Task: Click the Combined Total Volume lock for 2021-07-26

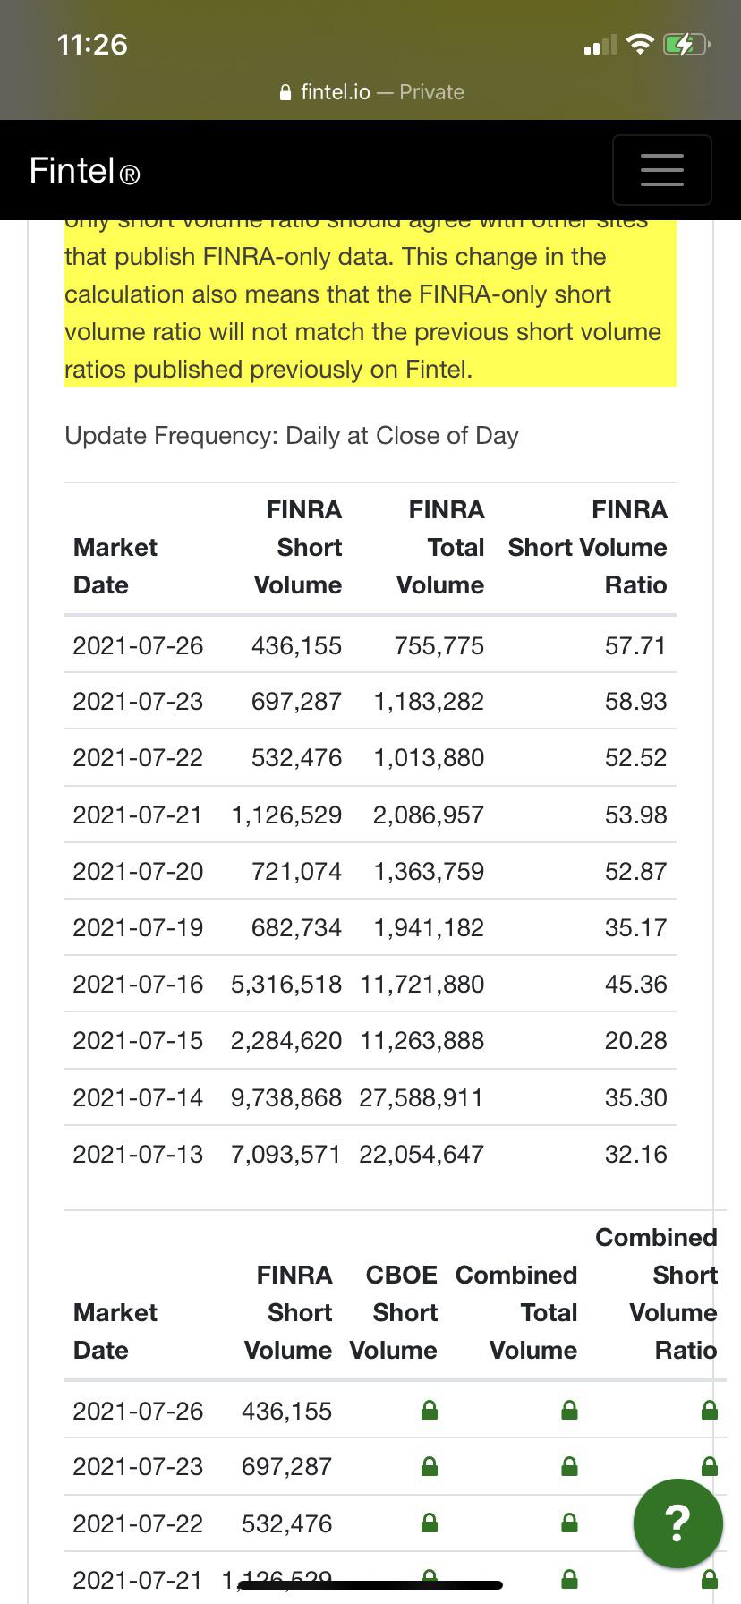Action: 569,1411
